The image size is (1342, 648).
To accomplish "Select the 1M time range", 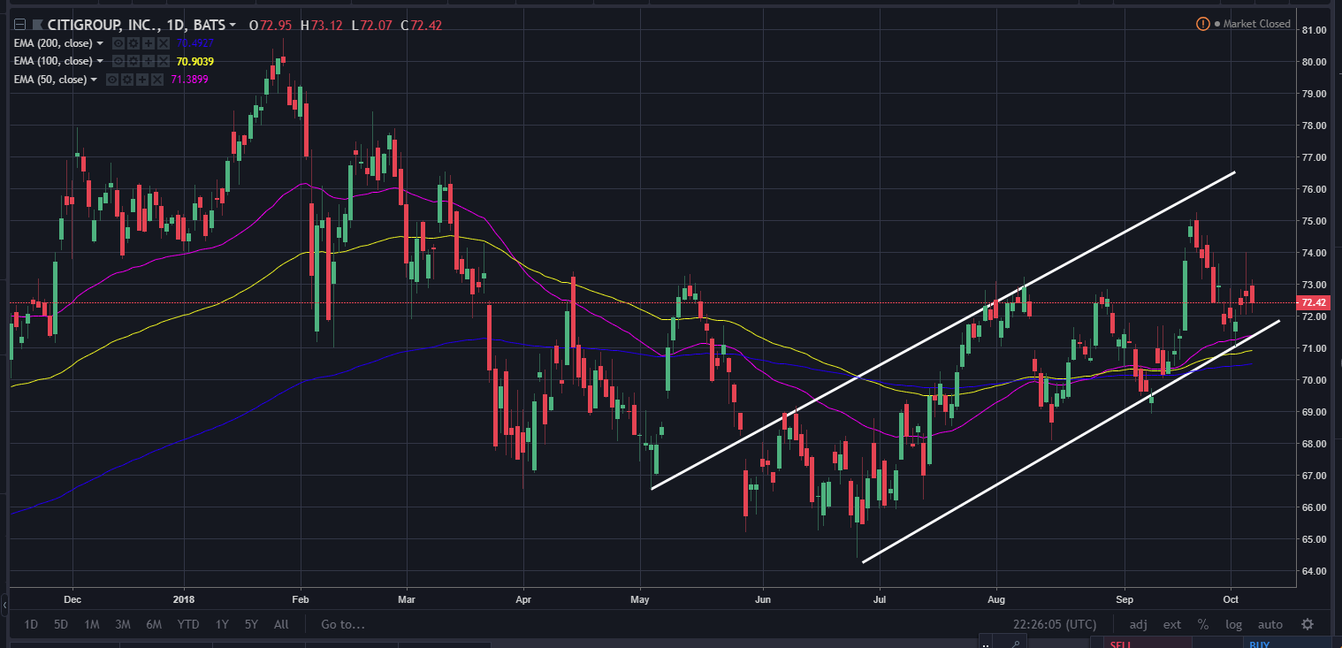I will (91, 624).
